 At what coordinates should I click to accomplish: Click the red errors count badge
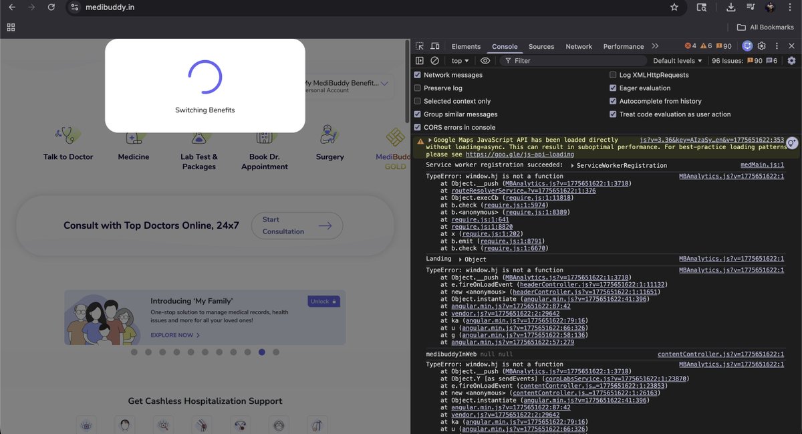click(x=690, y=46)
